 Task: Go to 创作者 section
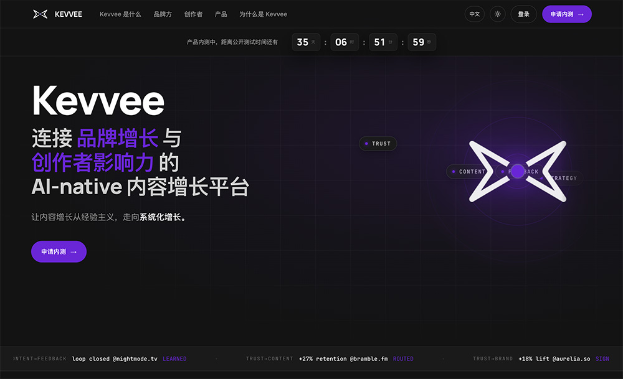pyautogui.click(x=193, y=14)
